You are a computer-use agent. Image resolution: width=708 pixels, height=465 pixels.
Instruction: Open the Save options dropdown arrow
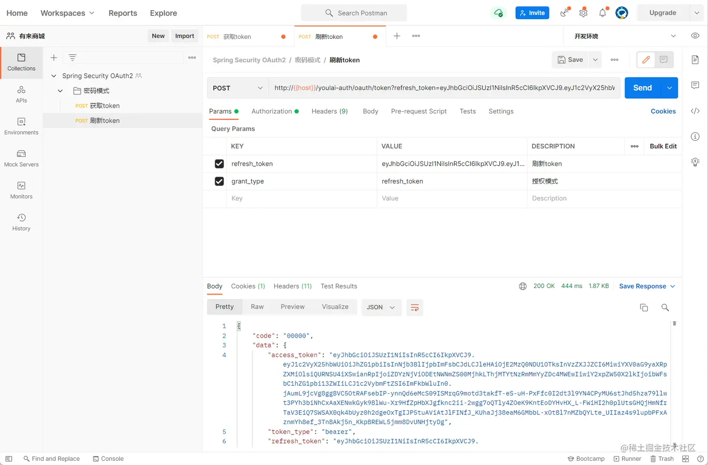point(595,60)
